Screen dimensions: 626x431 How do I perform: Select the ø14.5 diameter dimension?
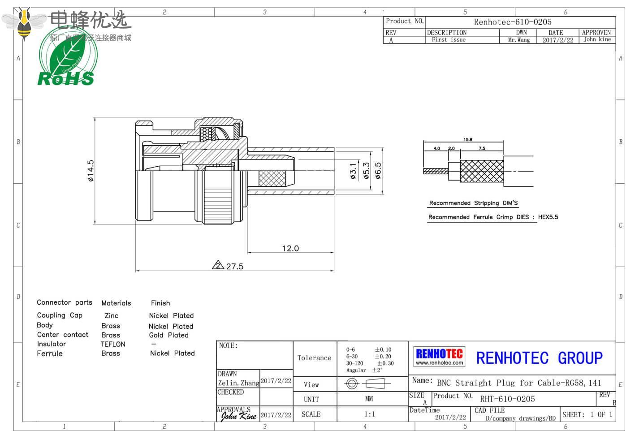point(91,171)
